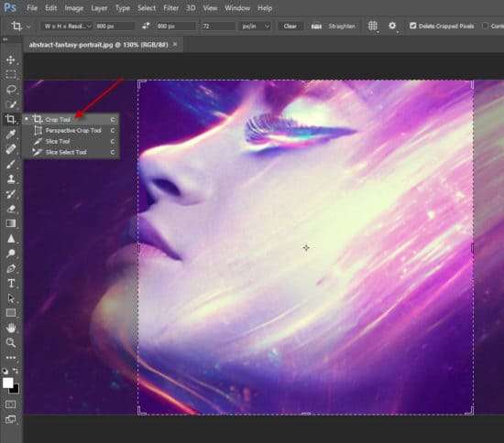Screen dimensions: 504x443
Task: Open crop overlay grid options
Action: (373, 26)
